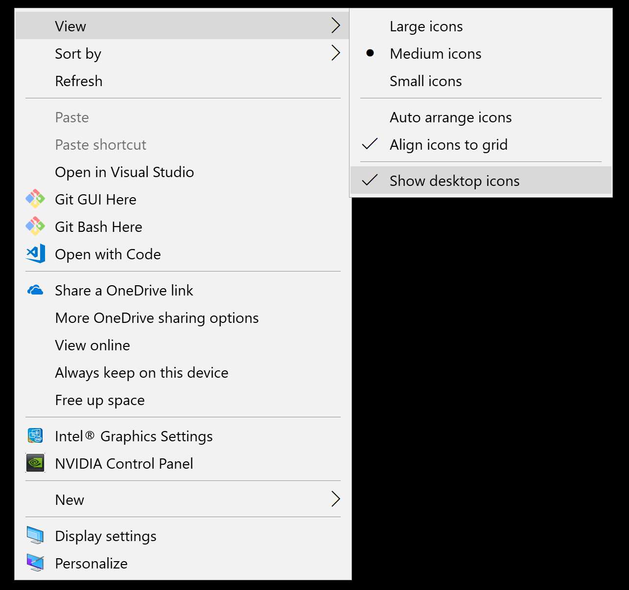Image resolution: width=629 pixels, height=590 pixels.
Task: Select Small icons option
Action: coord(425,81)
